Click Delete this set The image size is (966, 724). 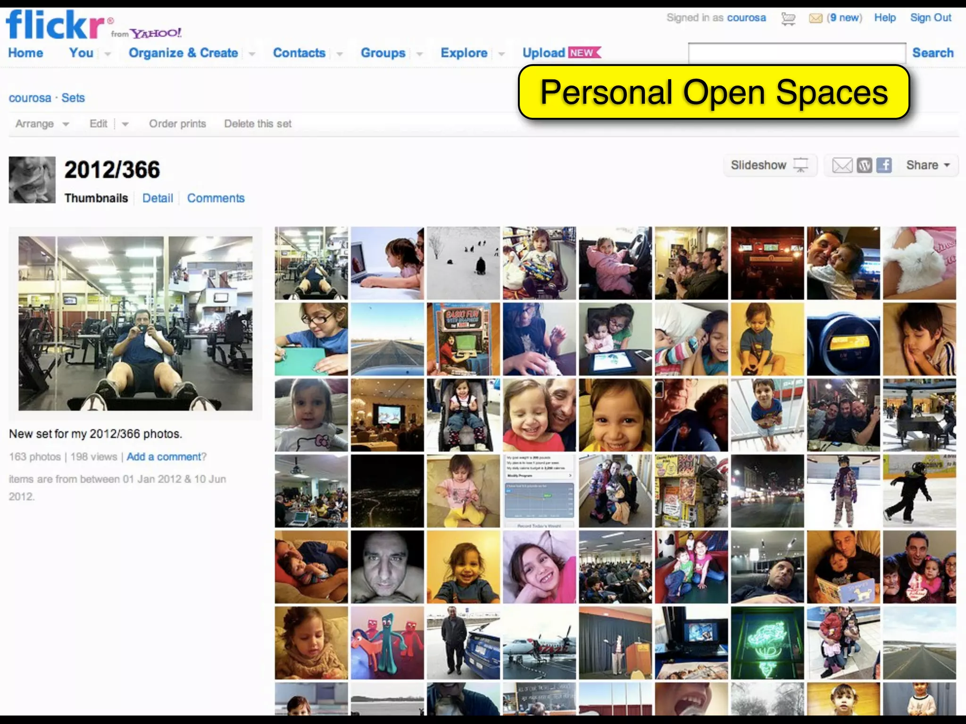258,124
